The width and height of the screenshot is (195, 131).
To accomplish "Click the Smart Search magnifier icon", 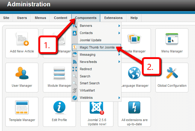I will tap(75, 83).
